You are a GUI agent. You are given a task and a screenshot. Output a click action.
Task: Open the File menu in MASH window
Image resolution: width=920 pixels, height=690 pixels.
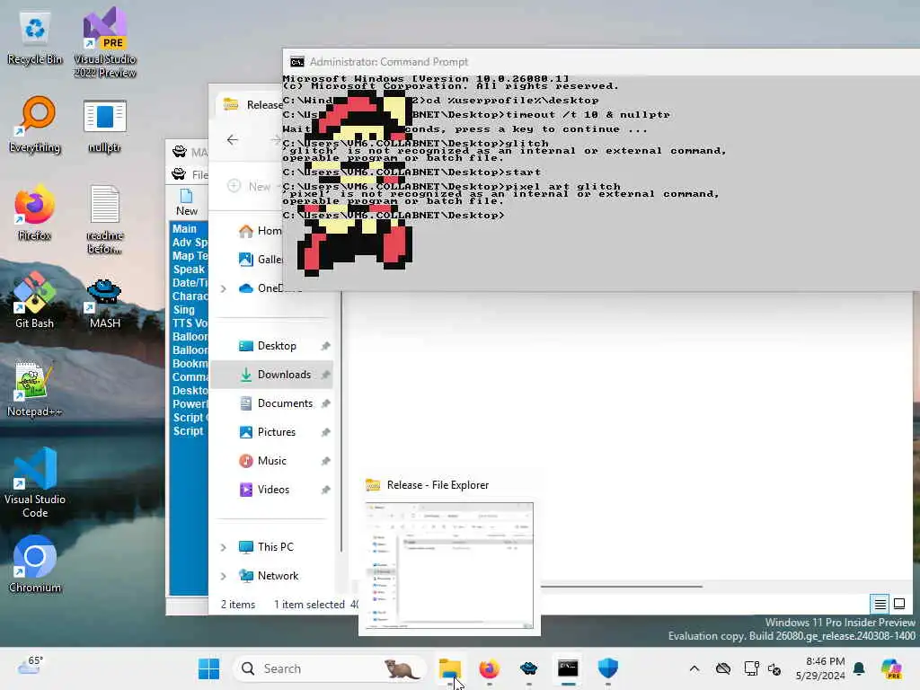(199, 174)
